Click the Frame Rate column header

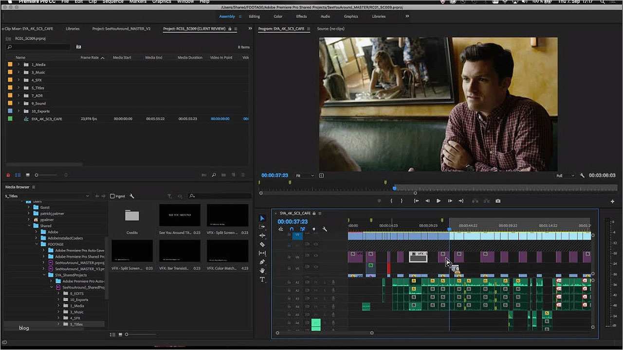tap(90, 57)
